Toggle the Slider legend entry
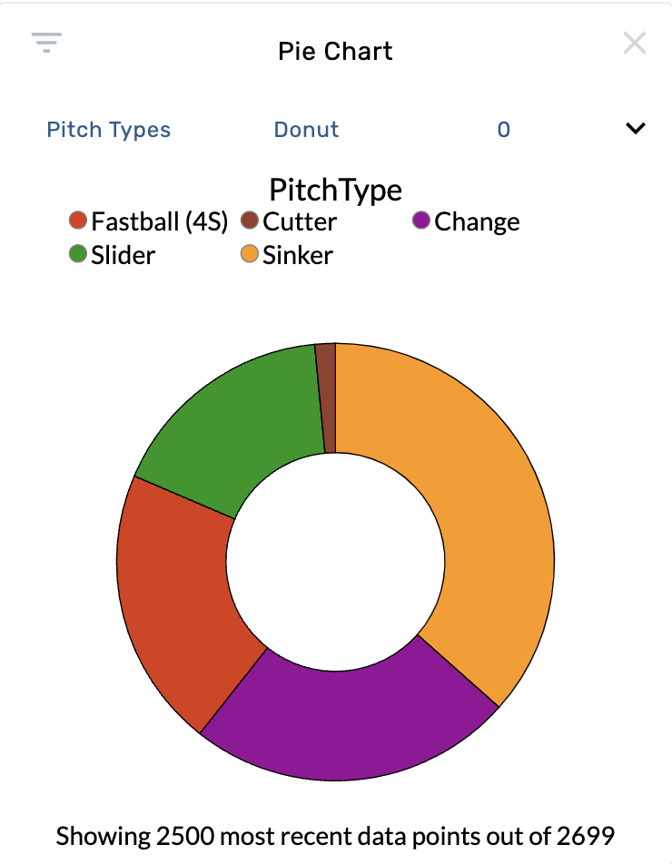The image size is (672, 864). 119,254
